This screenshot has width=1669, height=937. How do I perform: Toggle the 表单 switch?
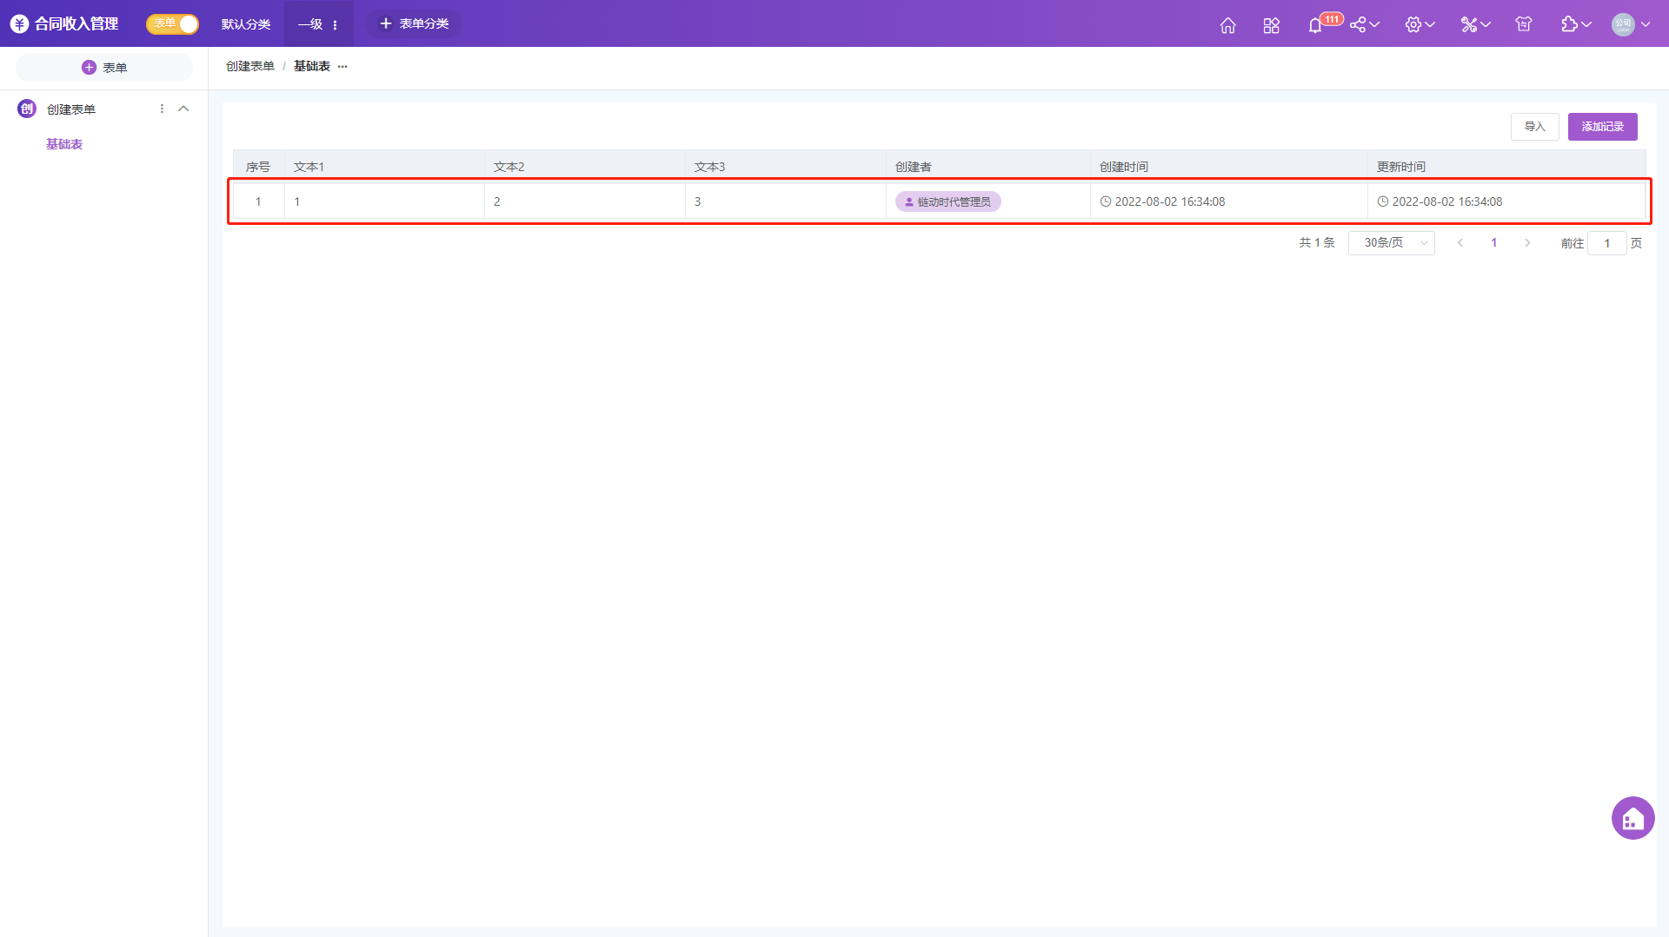tap(172, 24)
